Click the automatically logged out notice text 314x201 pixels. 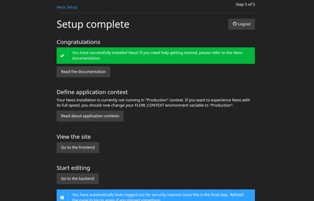point(159,195)
